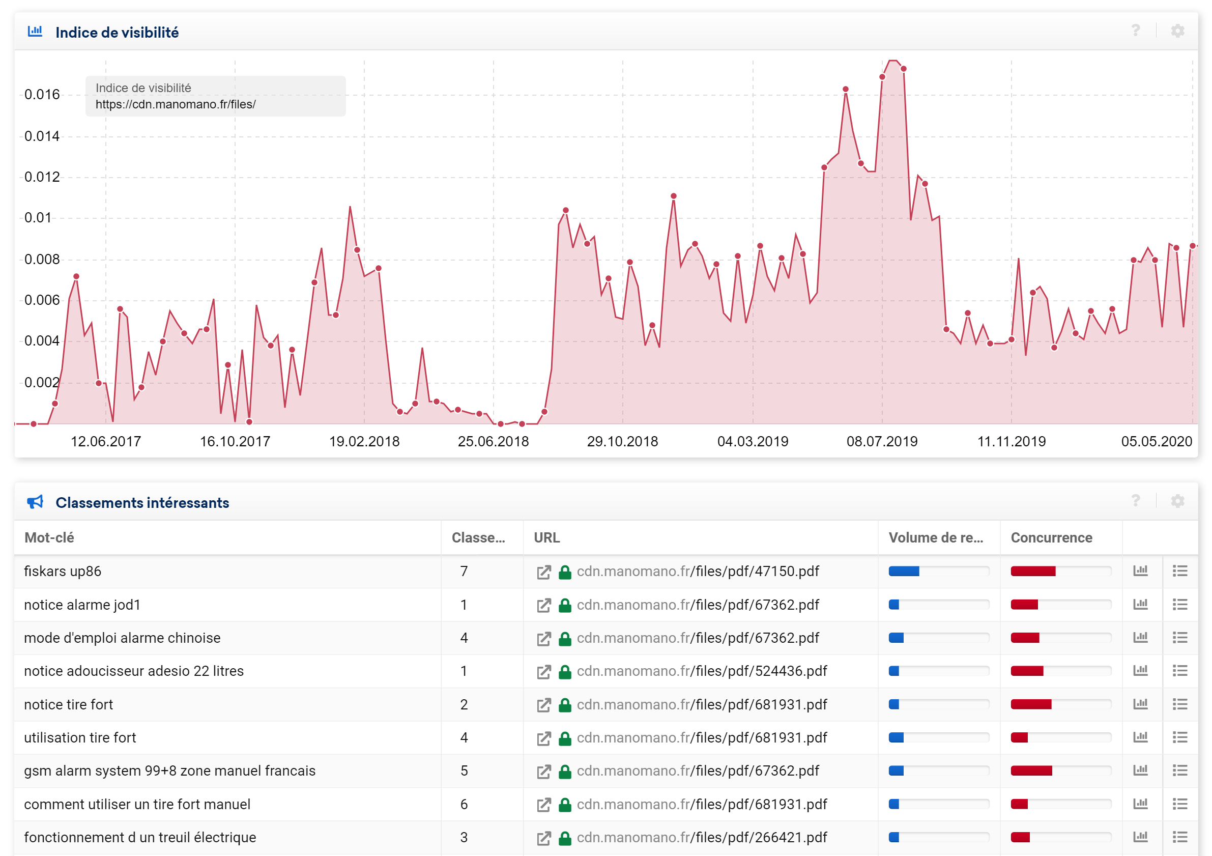This screenshot has width=1212, height=856.
Task: Click chart legend box showing cdn.manomano.fr/files/
Action: coord(215,96)
